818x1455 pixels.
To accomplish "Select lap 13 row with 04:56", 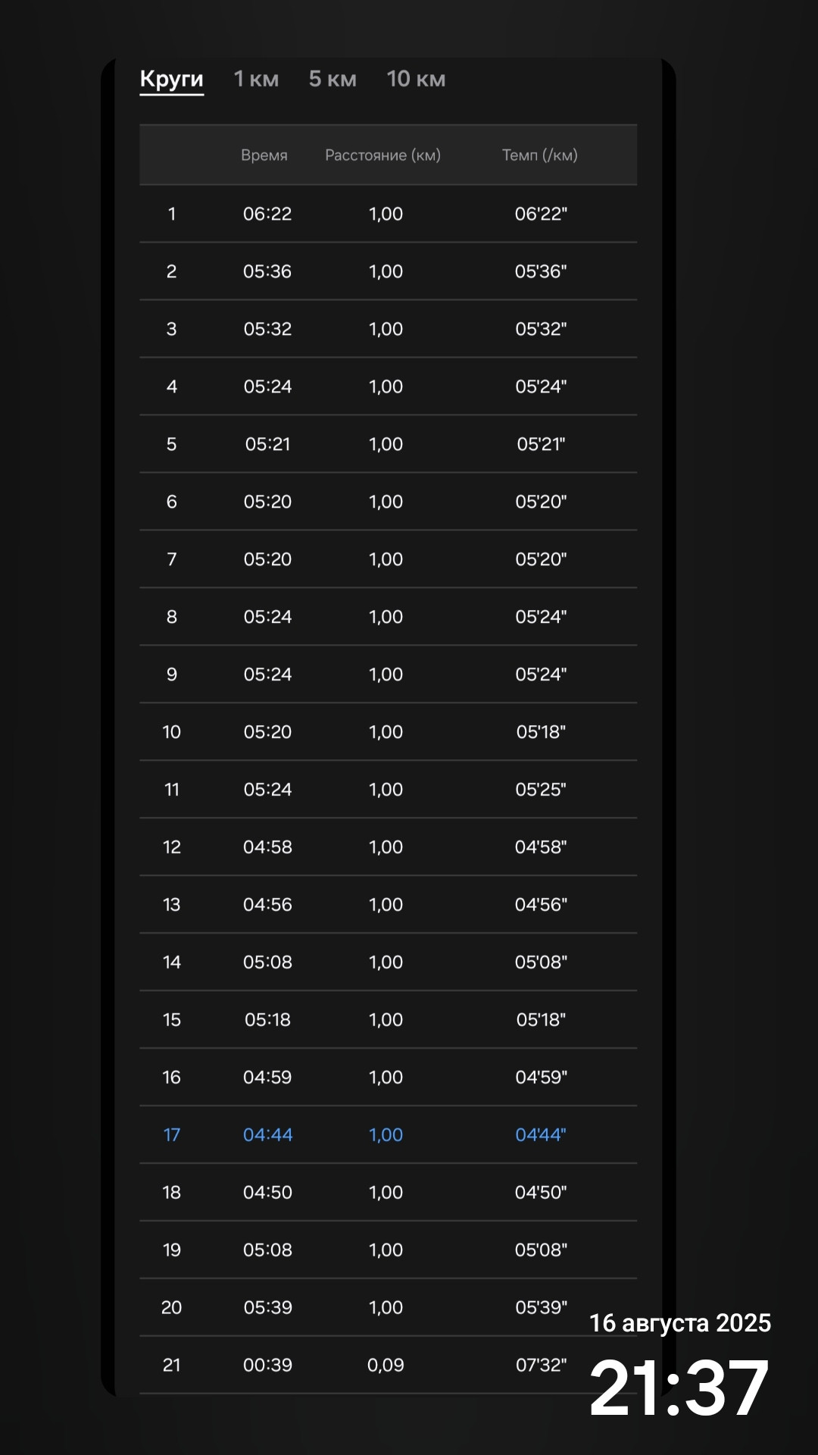I will [388, 905].
